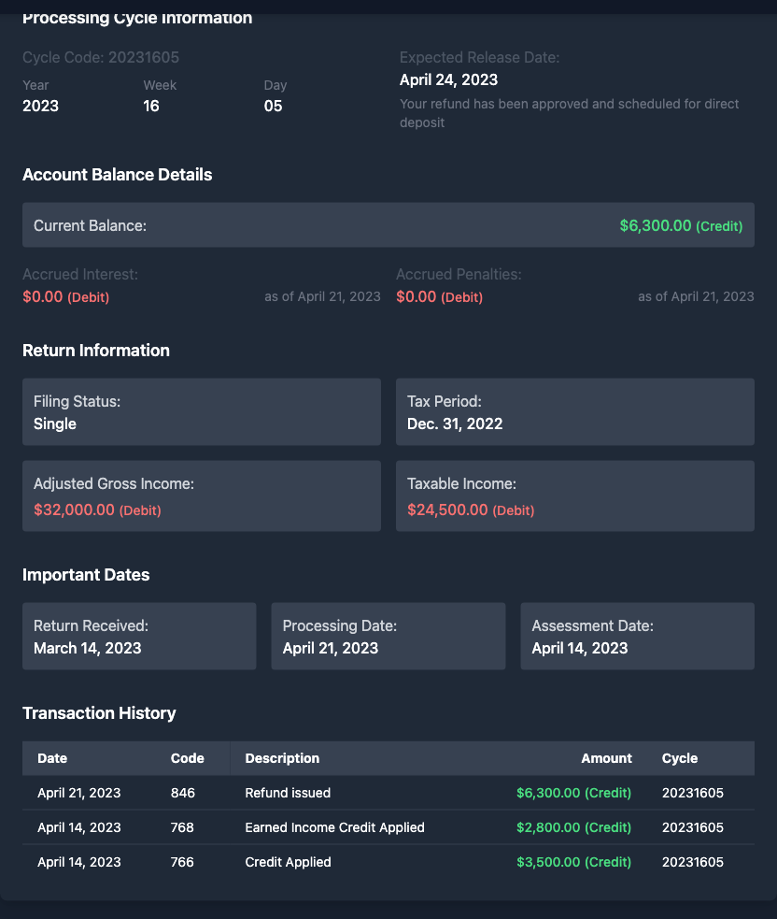Click the Date column header

(52, 758)
